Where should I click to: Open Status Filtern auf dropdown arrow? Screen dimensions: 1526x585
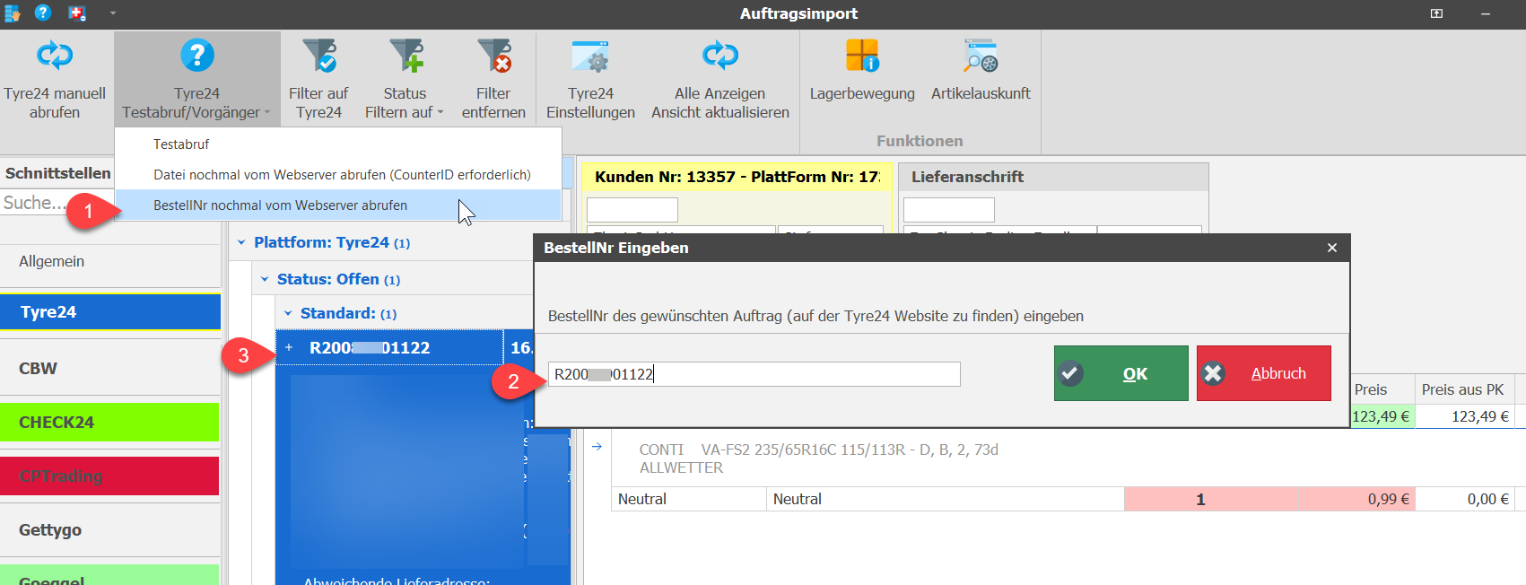click(440, 113)
